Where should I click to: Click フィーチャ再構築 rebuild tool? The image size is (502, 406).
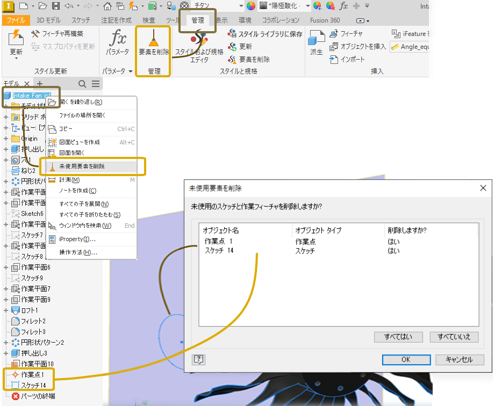coord(58,34)
